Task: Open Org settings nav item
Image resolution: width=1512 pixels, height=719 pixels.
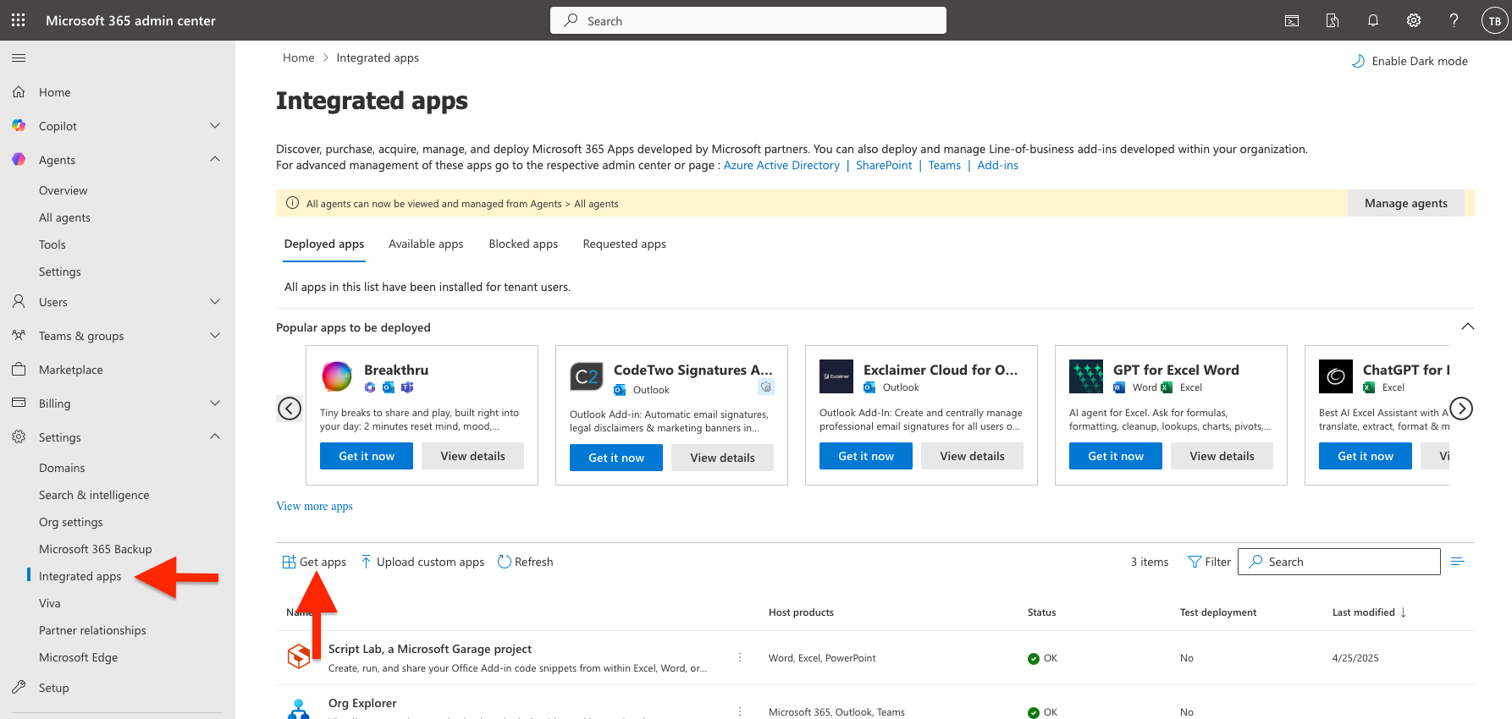Action: [x=71, y=522]
